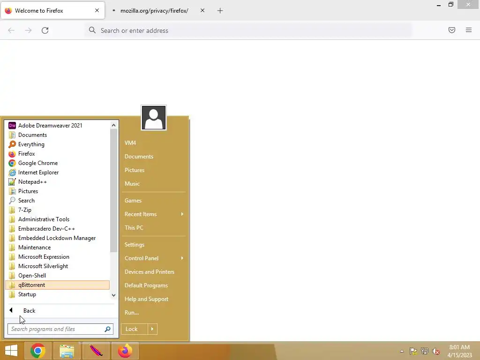
Task: Open a new Firefox tab
Action: (220, 11)
